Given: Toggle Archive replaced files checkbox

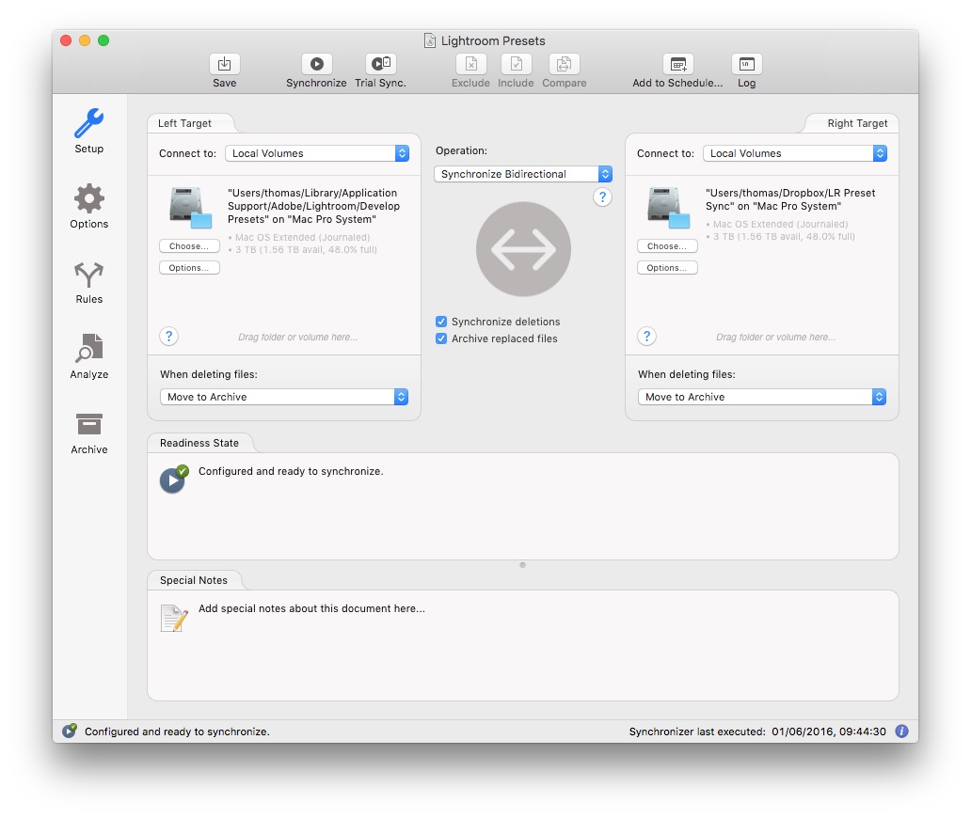Looking at the screenshot, I should [441, 338].
